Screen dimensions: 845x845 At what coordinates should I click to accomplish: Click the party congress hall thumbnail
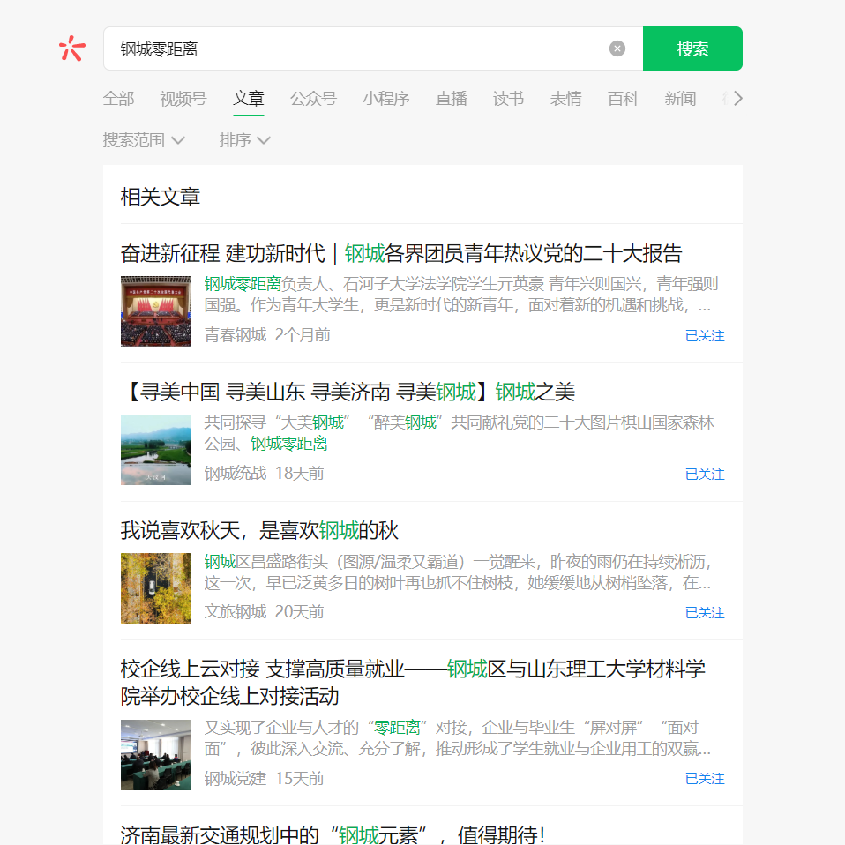[x=156, y=311]
